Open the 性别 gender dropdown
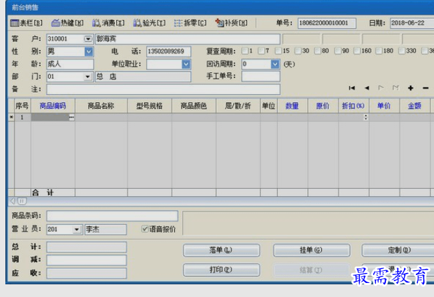The width and height of the screenshot is (434, 297). point(89,51)
